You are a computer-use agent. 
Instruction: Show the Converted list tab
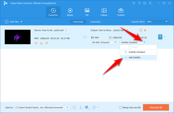[95, 22]
